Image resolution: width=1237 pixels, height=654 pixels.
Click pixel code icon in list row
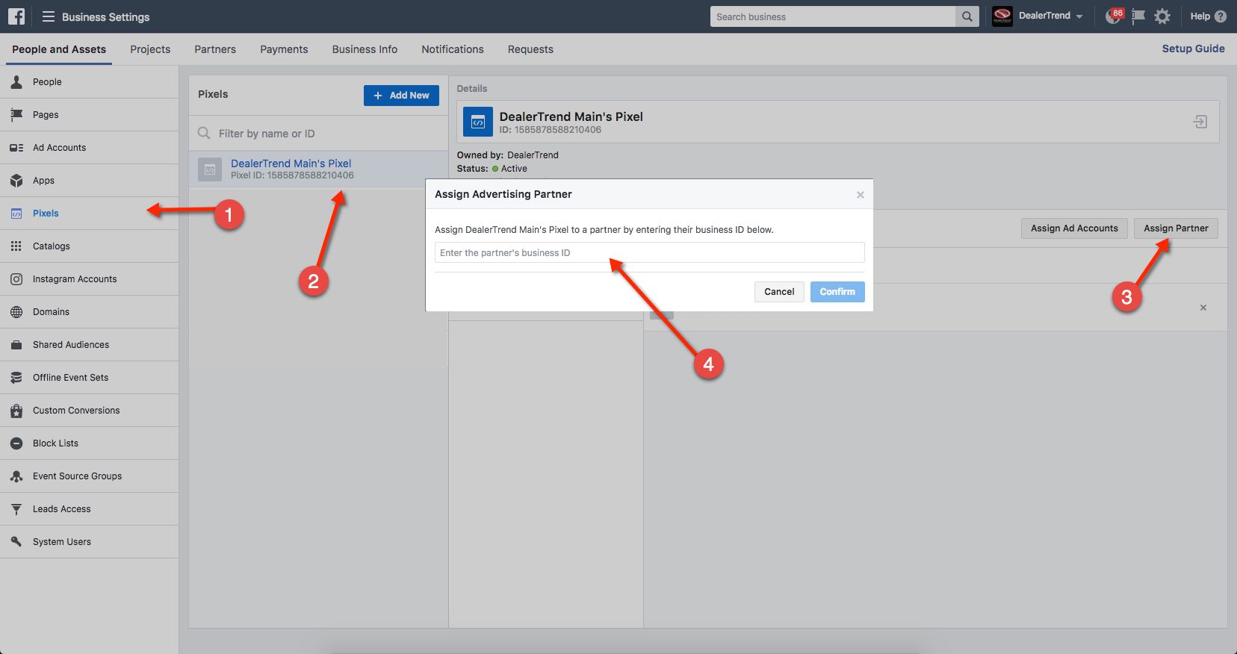(210, 169)
